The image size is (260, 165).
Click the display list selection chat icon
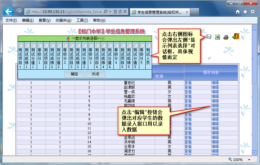[209, 37]
